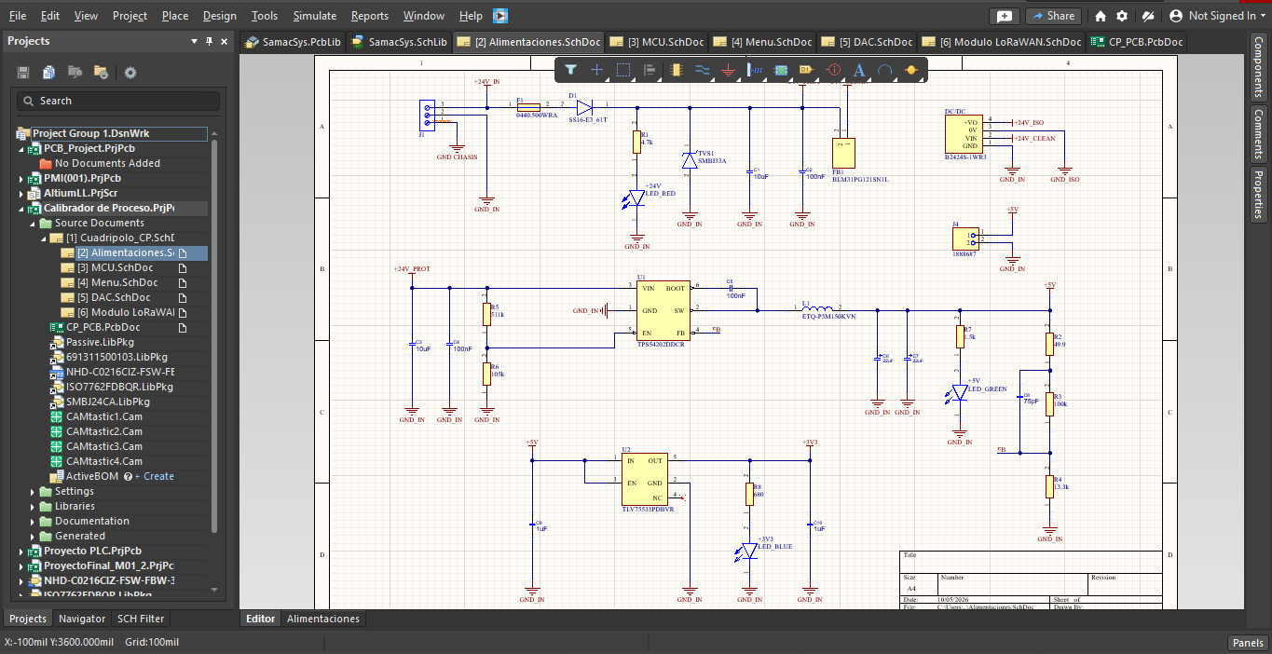Place a parameter set directive
1272x654 pixels.
834,70
